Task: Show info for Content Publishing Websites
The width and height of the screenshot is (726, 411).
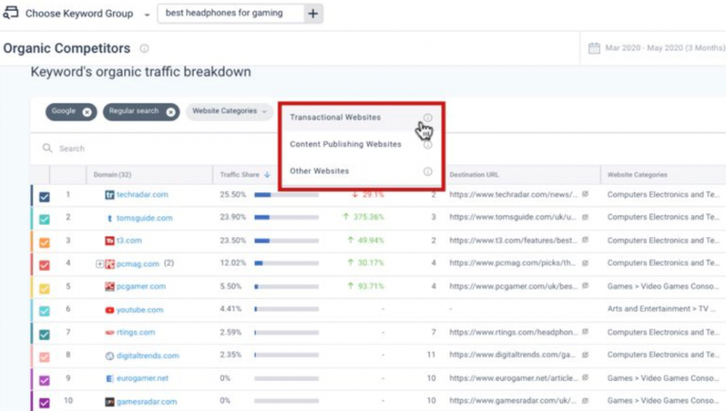Action: 428,144
